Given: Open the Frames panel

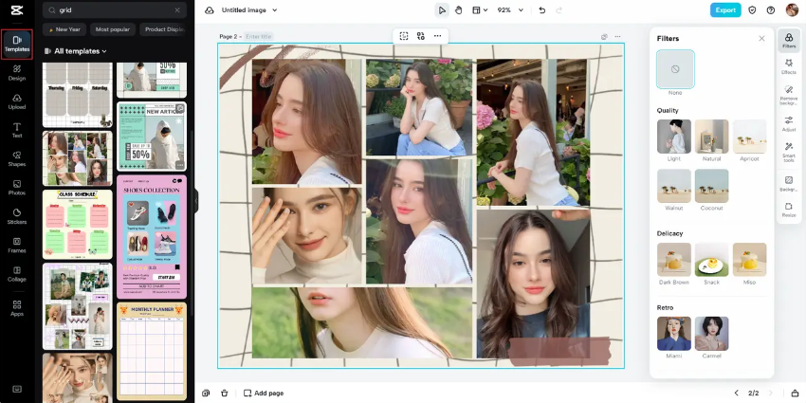Looking at the screenshot, I should pos(17,243).
